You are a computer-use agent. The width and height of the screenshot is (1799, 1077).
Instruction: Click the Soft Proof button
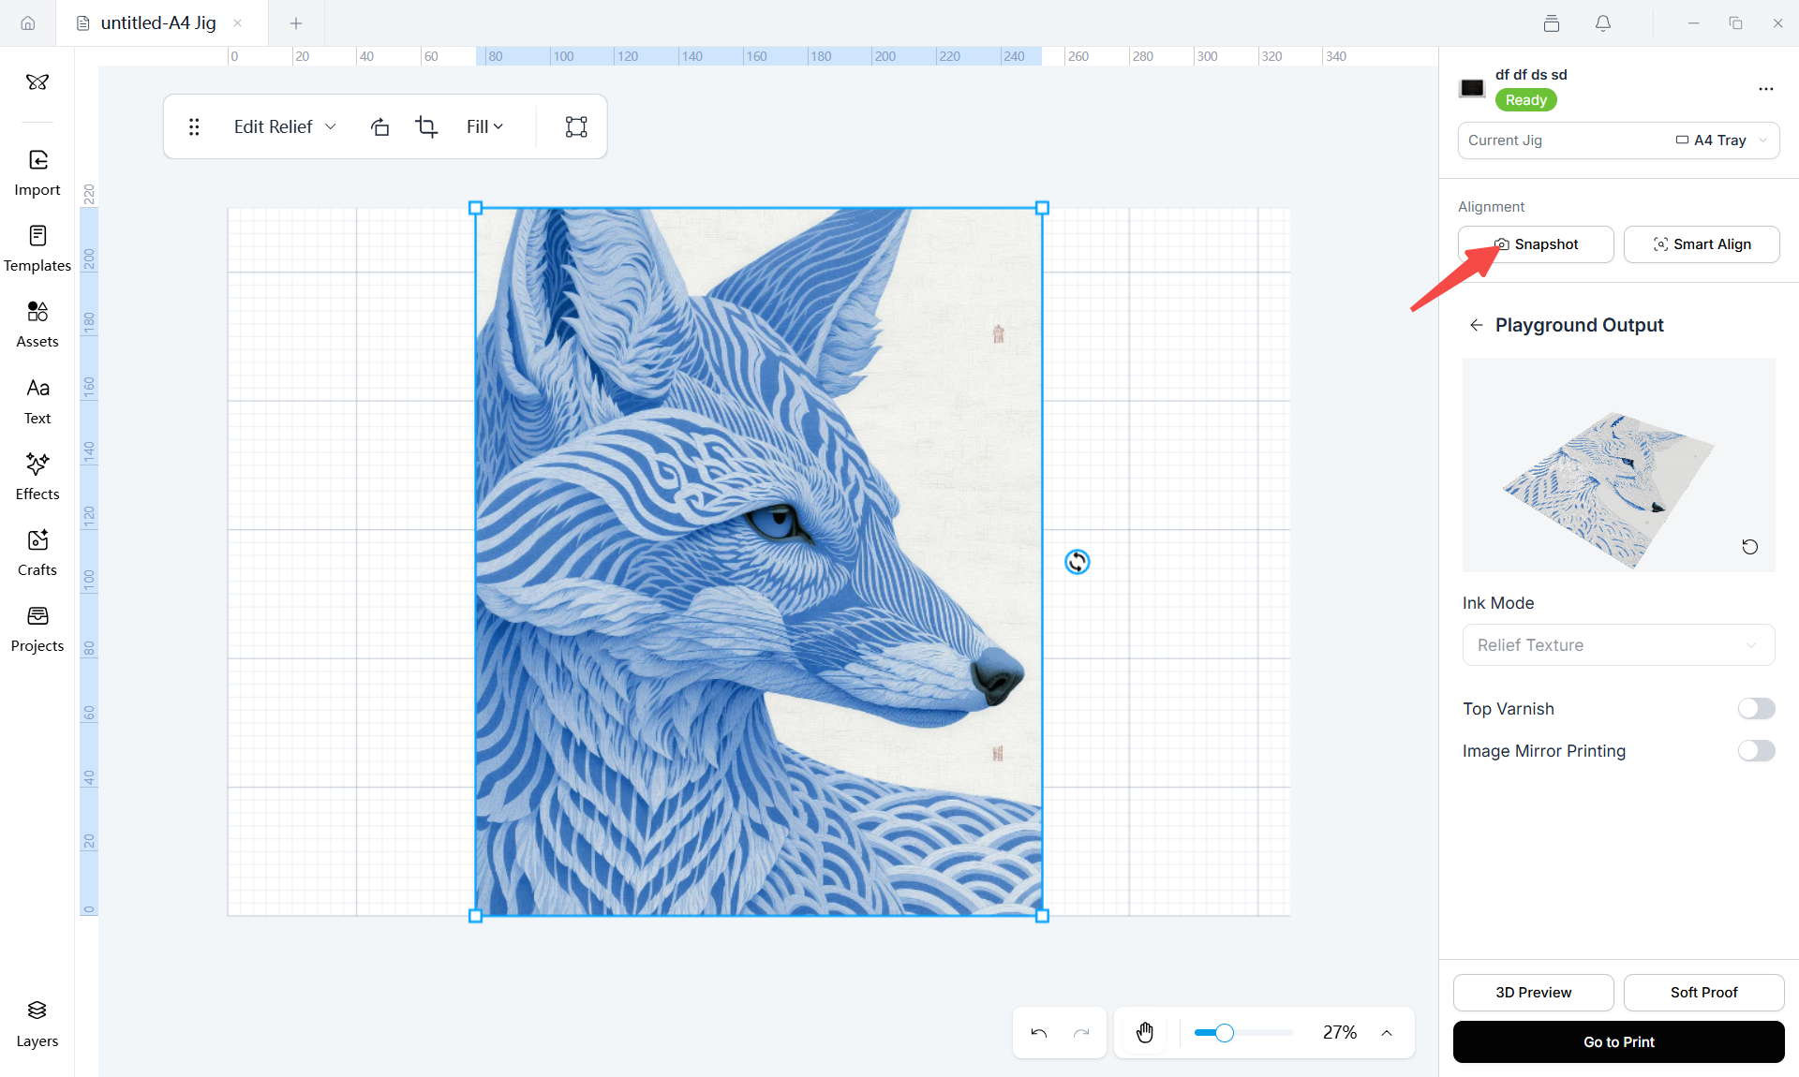point(1703,993)
